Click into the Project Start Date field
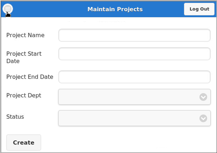 (134, 54)
